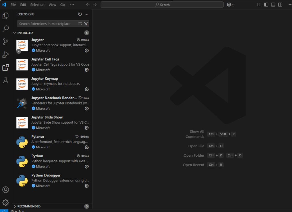The width and height of the screenshot is (292, 212).
Task: Open the File menu
Action: 13,5
